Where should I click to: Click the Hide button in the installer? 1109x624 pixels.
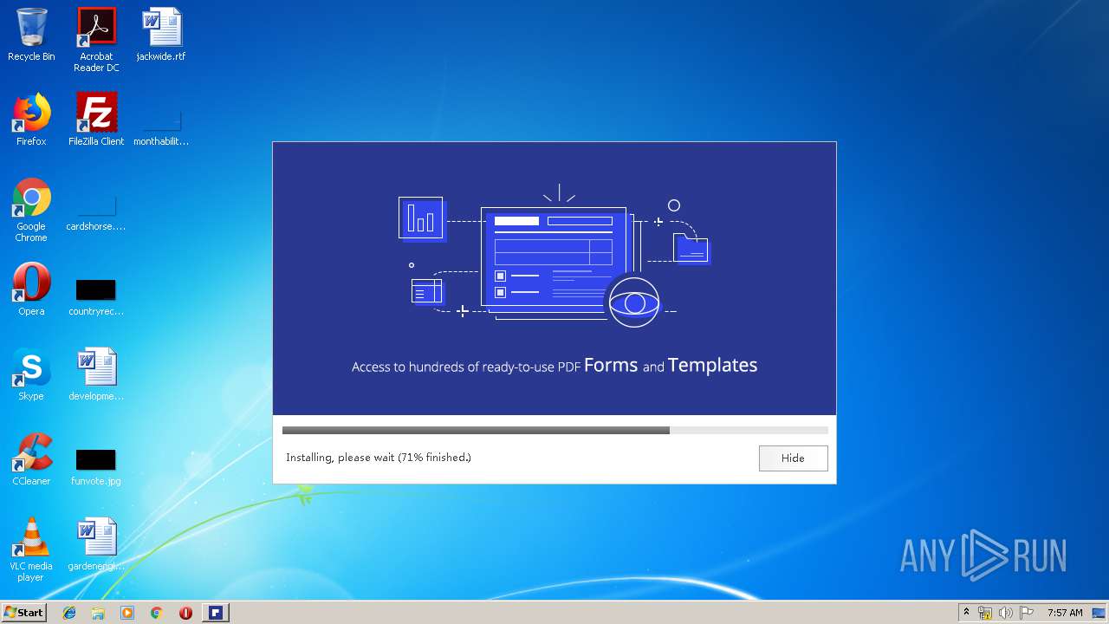[x=793, y=458]
